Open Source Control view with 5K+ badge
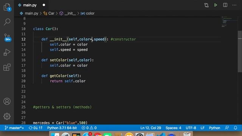The height and width of the screenshot is (136, 242). tap(7, 37)
